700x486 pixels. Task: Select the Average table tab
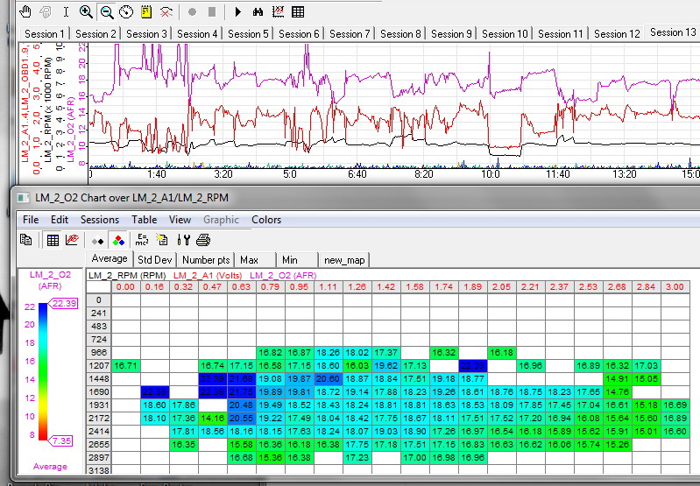pyautogui.click(x=110, y=258)
